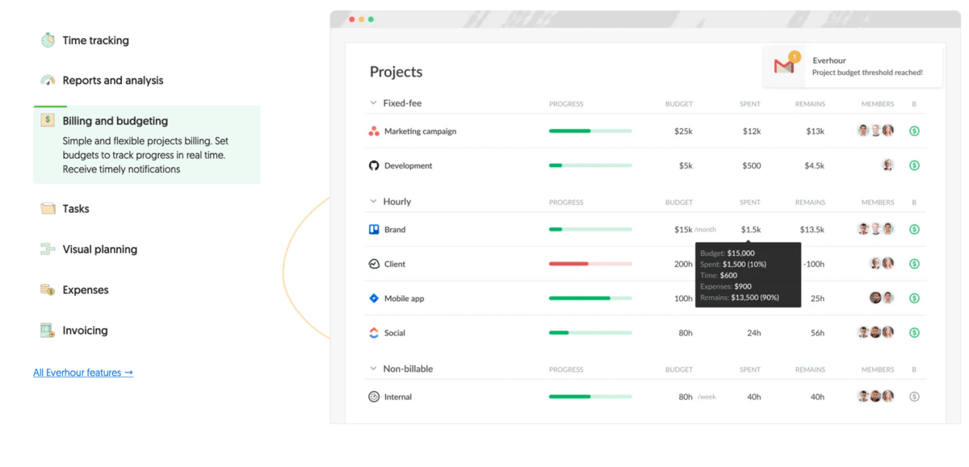This screenshot has height=467, width=969.
Task: Click the Mobile app progress bar
Action: click(x=590, y=298)
